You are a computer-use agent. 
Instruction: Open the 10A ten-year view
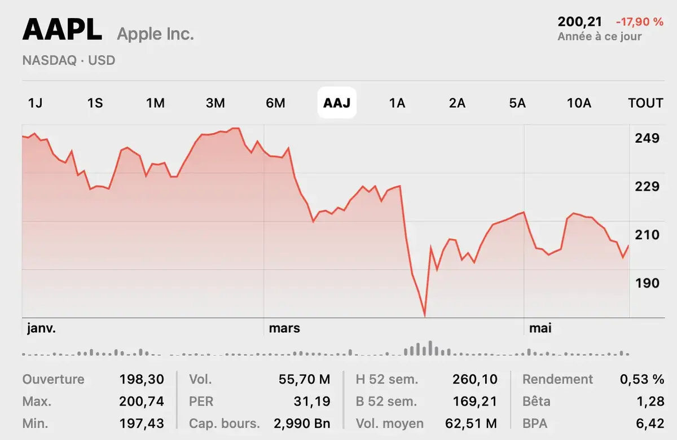tap(579, 103)
